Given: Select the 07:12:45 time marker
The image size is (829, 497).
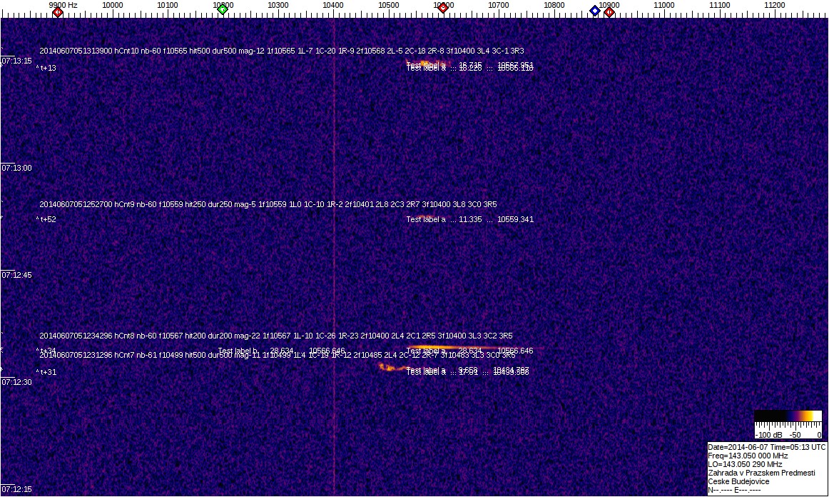Looking at the screenshot, I should [x=17, y=276].
